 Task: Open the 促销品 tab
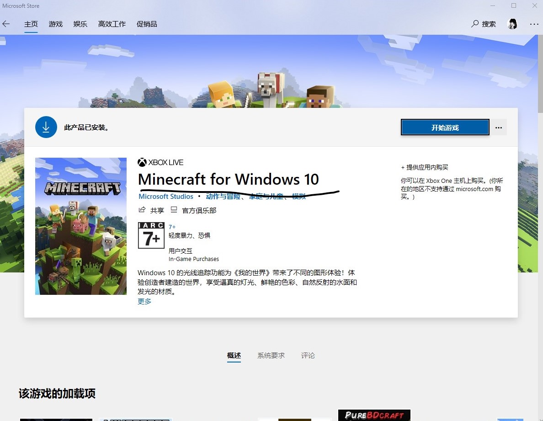click(147, 24)
